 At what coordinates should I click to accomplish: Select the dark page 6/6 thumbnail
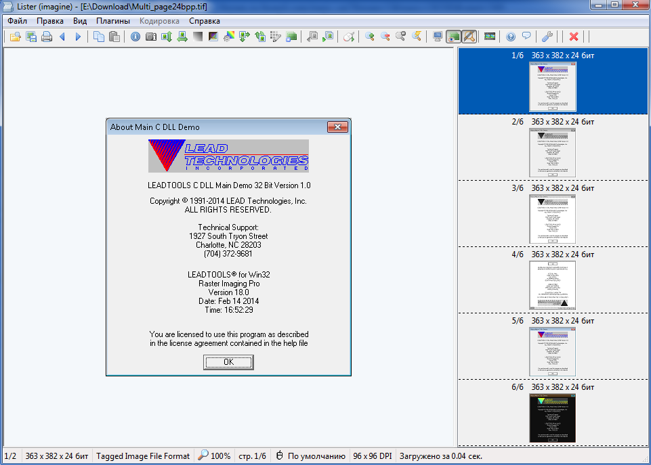click(553, 418)
